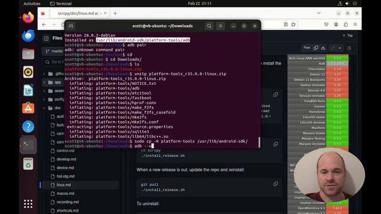
Task: Add a new terminal tab
Action: [71, 26]
